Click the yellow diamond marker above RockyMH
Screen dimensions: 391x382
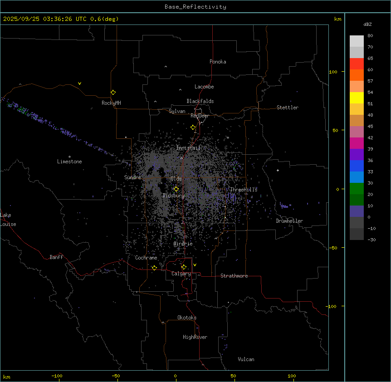coord(113,92)
